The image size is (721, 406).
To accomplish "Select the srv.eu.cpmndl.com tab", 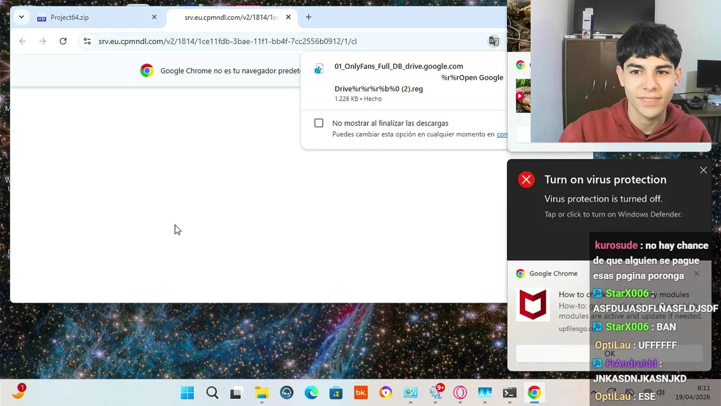I will point(231,17).
